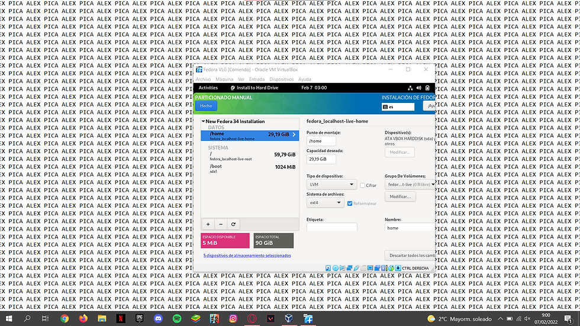The height and width of the screenshot is (326, 580).
Task: Click GNOME Activities button
Action: (x=208, y=88)
